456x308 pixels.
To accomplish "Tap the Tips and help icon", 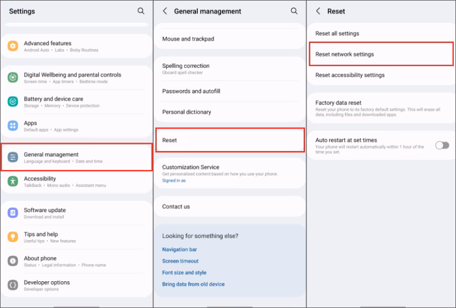I will [13, 237].
